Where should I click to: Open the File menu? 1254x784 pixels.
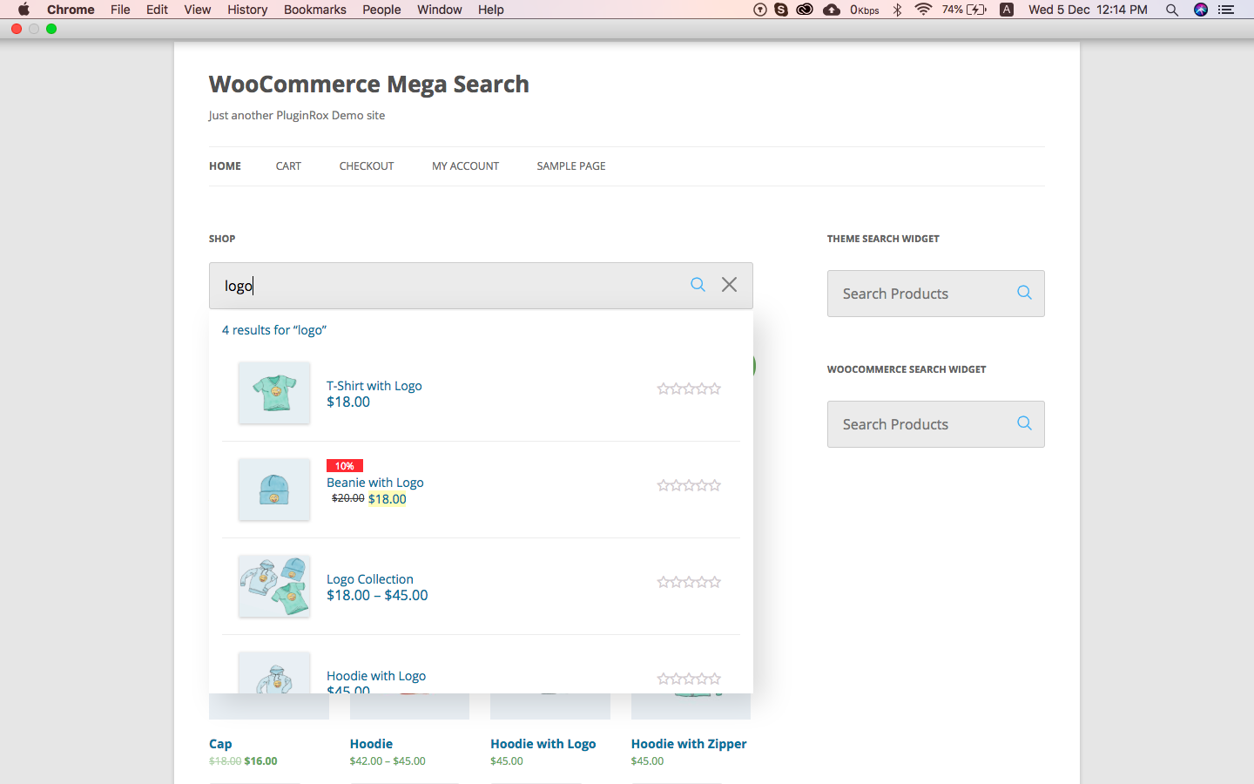pos(120,10)
